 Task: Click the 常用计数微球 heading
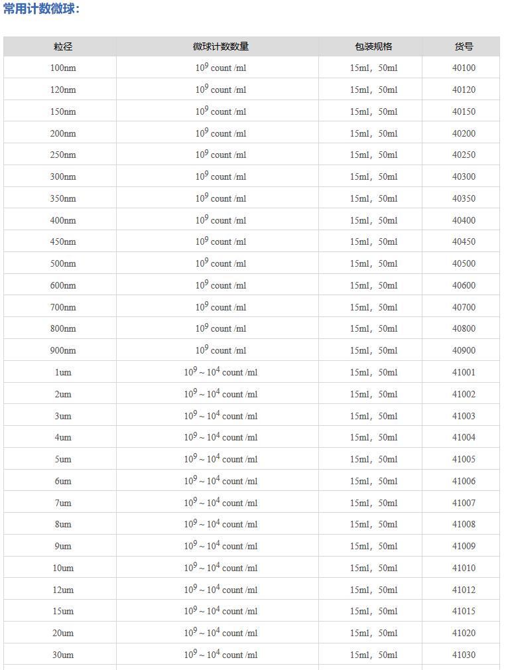pos(41,9)
